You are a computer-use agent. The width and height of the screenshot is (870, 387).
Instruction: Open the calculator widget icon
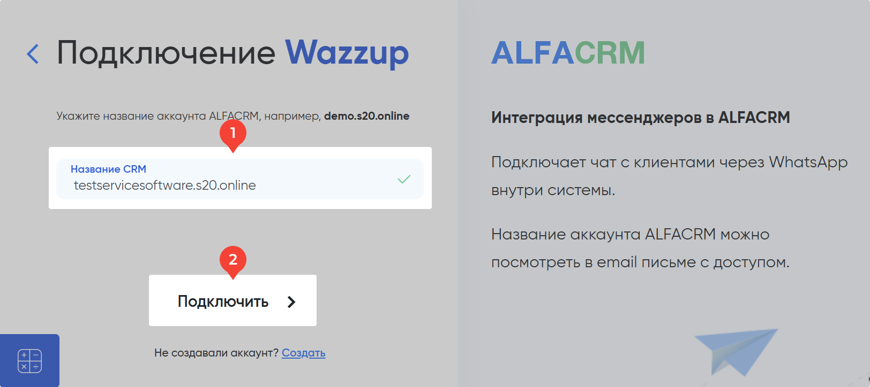point(29,361)
